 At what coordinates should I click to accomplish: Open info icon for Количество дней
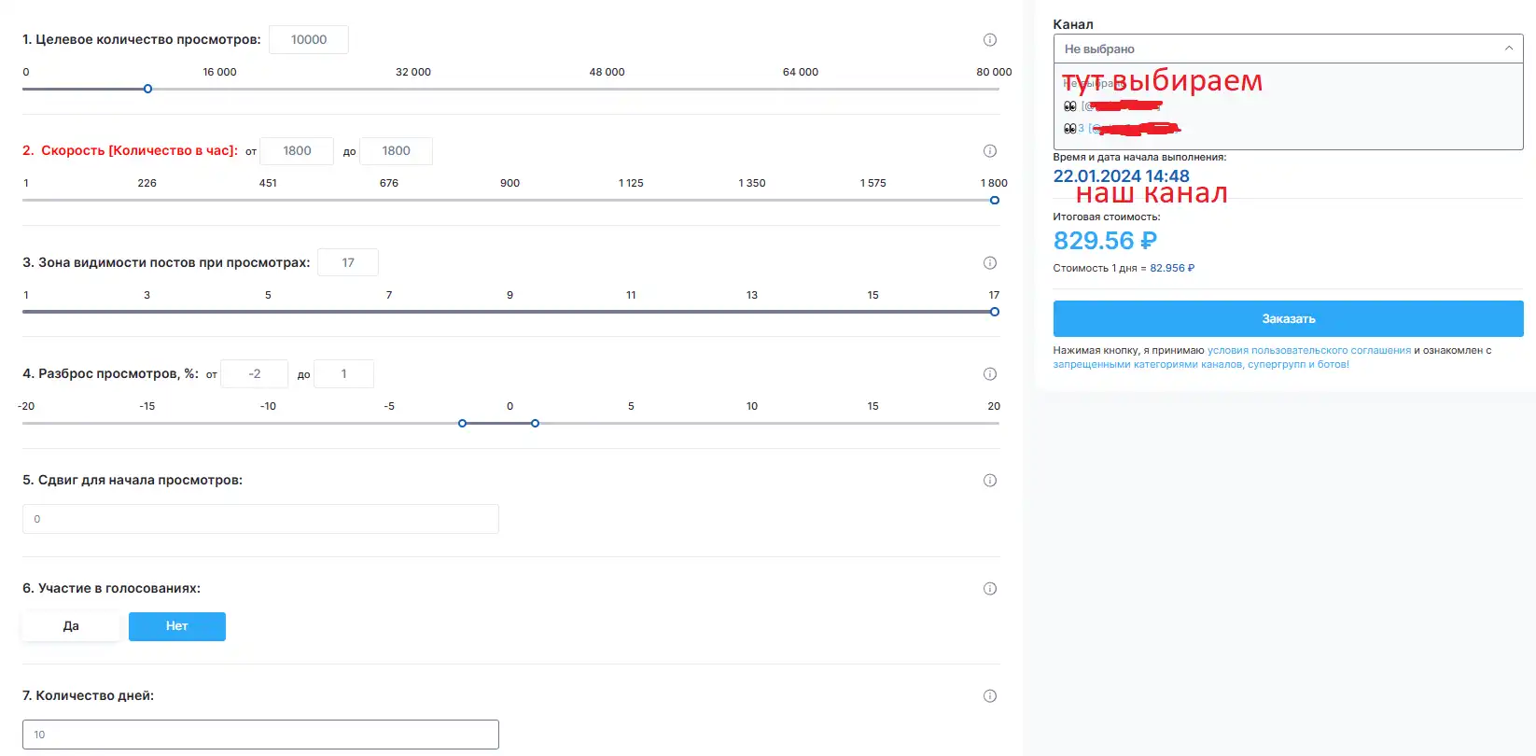coord(990,696)
